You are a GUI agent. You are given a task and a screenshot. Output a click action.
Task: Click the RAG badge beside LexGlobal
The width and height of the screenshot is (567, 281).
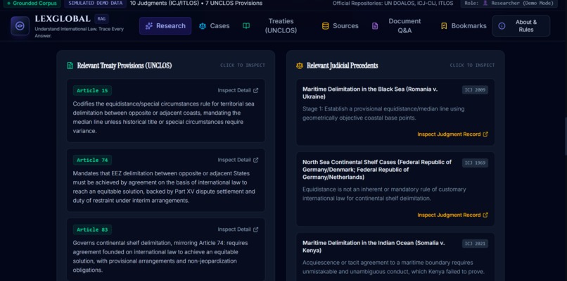click(x=101, y=19)
